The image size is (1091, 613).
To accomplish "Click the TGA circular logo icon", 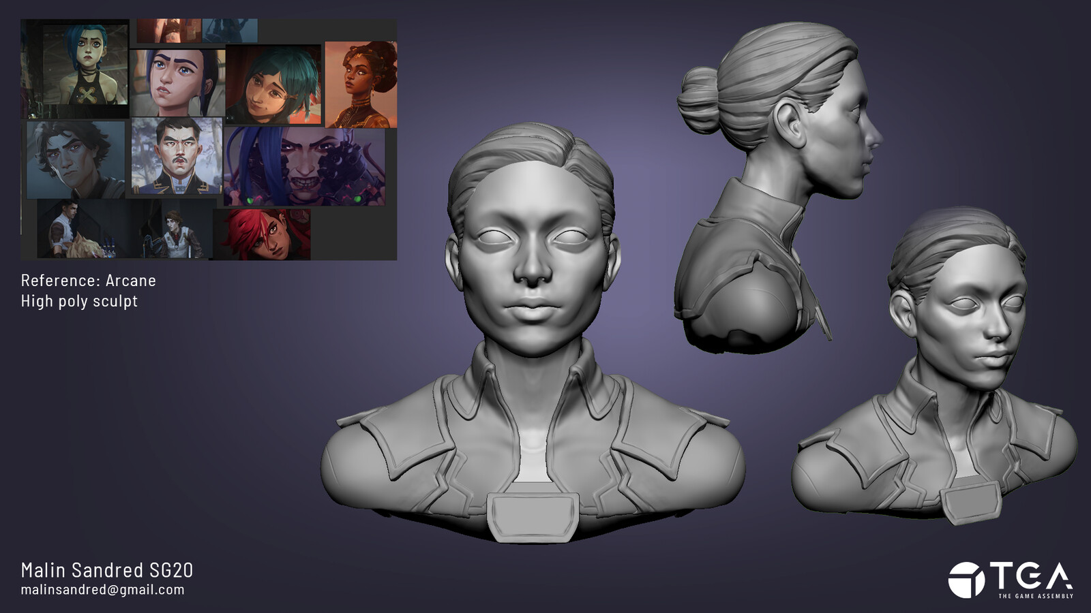I will pos(967,580).
